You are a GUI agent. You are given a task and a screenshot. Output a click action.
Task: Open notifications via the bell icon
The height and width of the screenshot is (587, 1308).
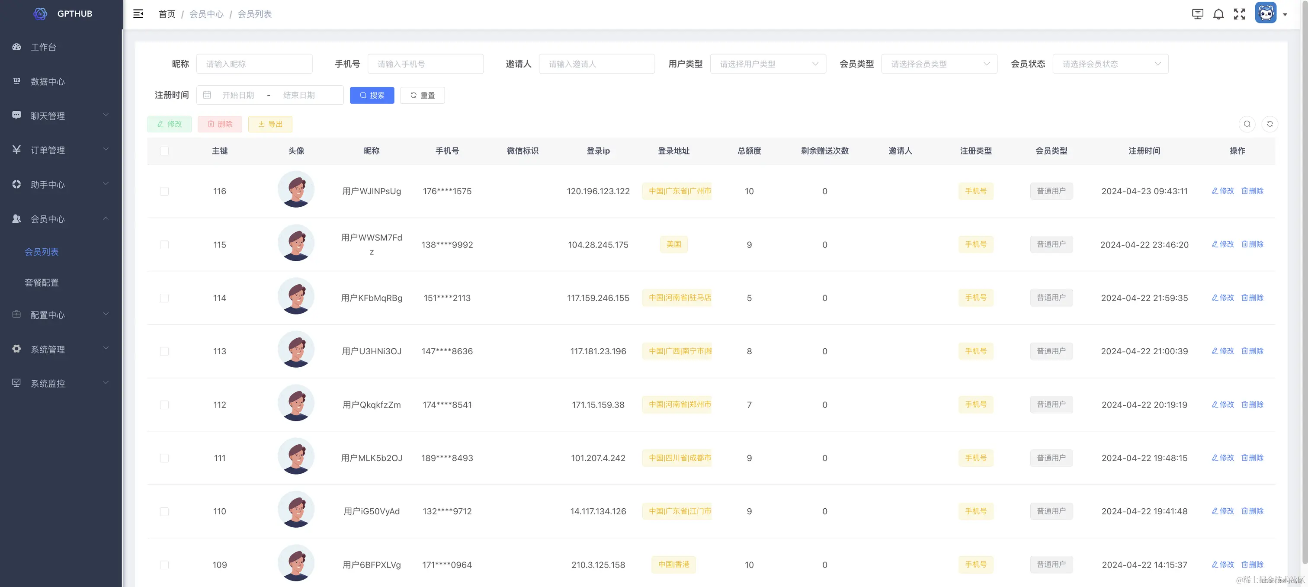(1218, 14)
